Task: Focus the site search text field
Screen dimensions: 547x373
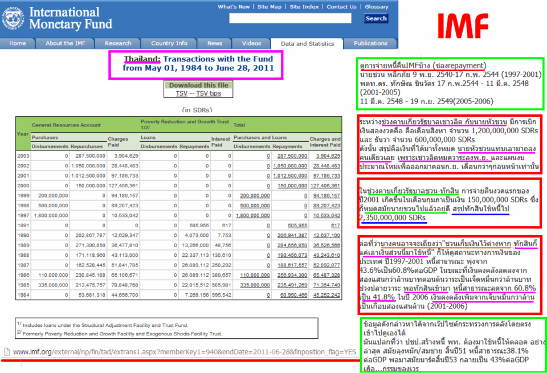Action: coord(290,18)
